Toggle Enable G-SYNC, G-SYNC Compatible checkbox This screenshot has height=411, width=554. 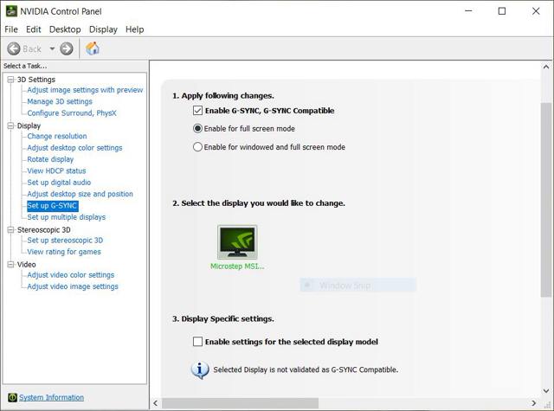click(197, 111)
